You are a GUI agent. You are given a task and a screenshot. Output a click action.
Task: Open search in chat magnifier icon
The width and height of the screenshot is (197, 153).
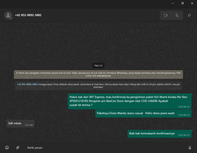coord(189,15)
